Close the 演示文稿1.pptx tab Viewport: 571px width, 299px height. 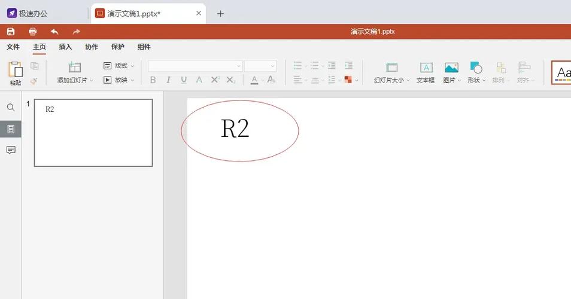click(x=199, y=13)
